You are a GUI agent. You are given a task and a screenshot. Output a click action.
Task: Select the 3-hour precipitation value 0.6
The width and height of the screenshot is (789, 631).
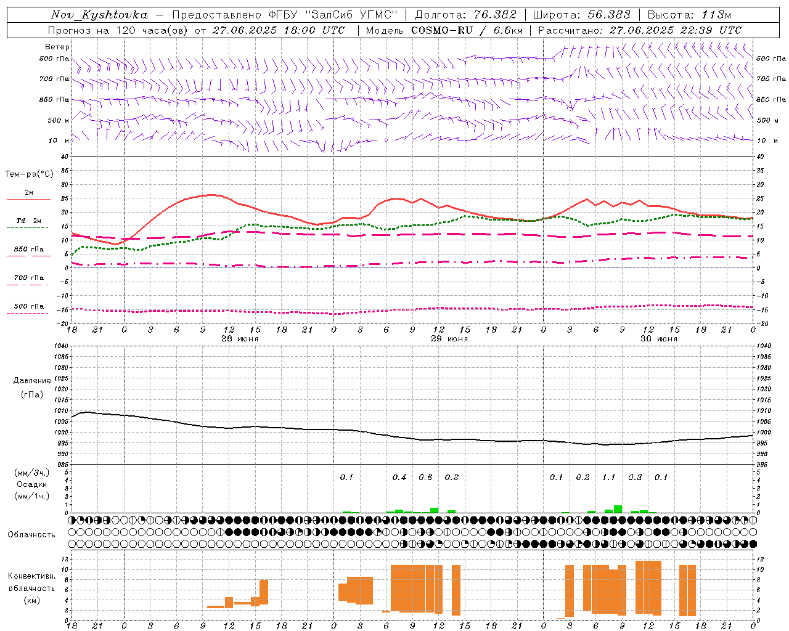click(x=425, y=478)
